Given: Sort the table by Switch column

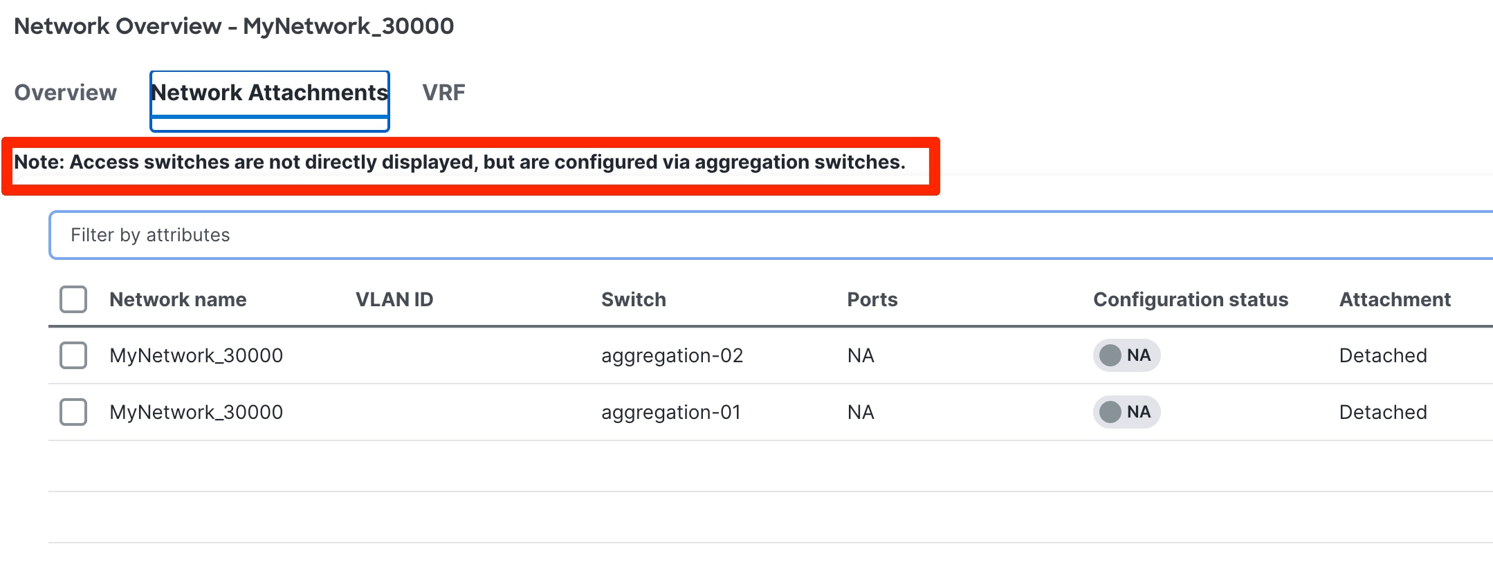Looking at the screenshot, I should [x=633, y=299].
